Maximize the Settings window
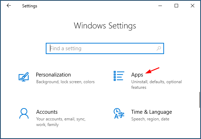Viewport: 201px width, 139px height. click(x=176, y=6)
